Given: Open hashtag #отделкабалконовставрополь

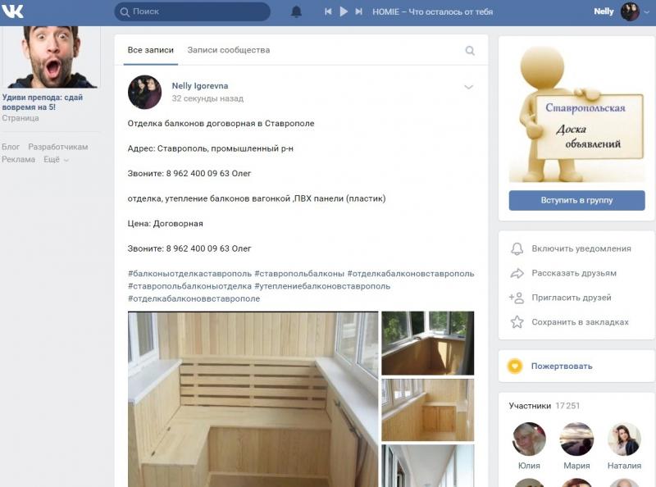Looking at the screenshot, I should [411, 274].
